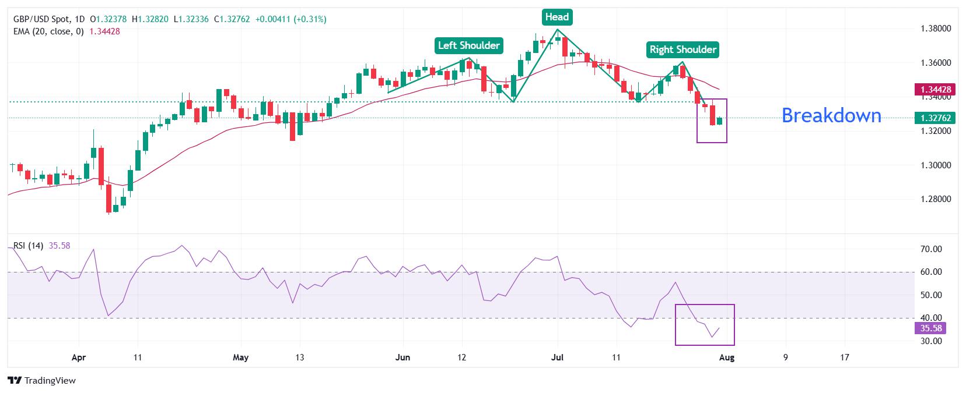Click the TradingView logo icon
The width and height of the screenshot is (966, 393).
[15, 381]
